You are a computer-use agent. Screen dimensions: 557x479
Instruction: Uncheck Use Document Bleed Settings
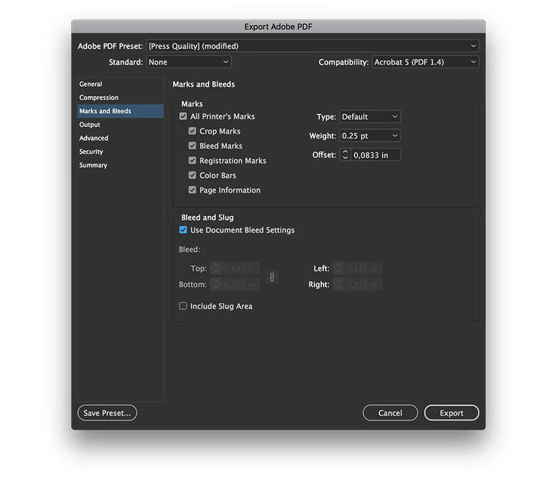(x=183, y=230)
